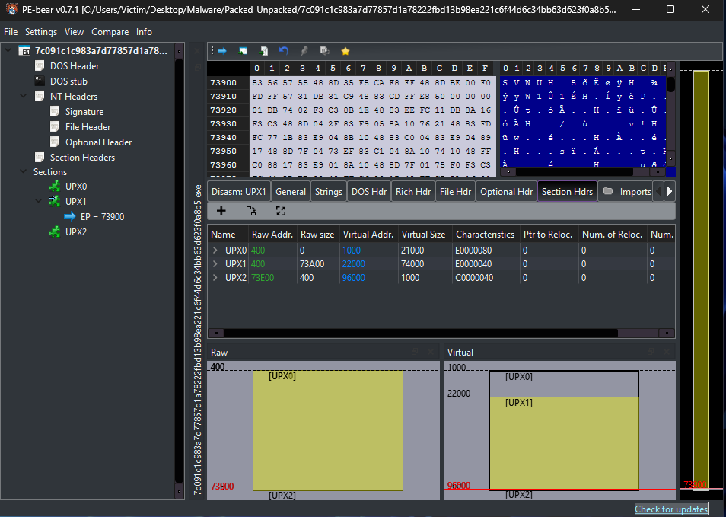Expand the UPX1 row in section table
The width and height of the screenshot is (726, 517).
tap(215, 263)
